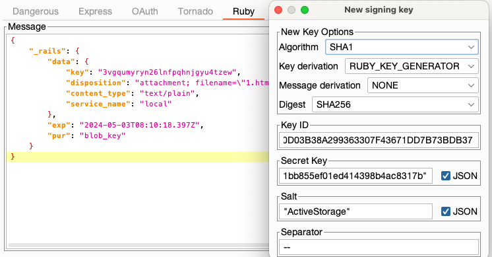Toggle the JSON checkbox next to Secret Key
This screenshot has width=492, height=257.
tap(446, 176)
